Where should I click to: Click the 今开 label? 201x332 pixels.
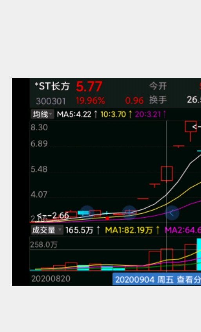coord(158,86)
